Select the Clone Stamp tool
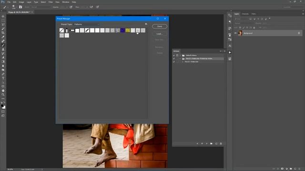The image size is (305, 171). (x=3, y=49)
